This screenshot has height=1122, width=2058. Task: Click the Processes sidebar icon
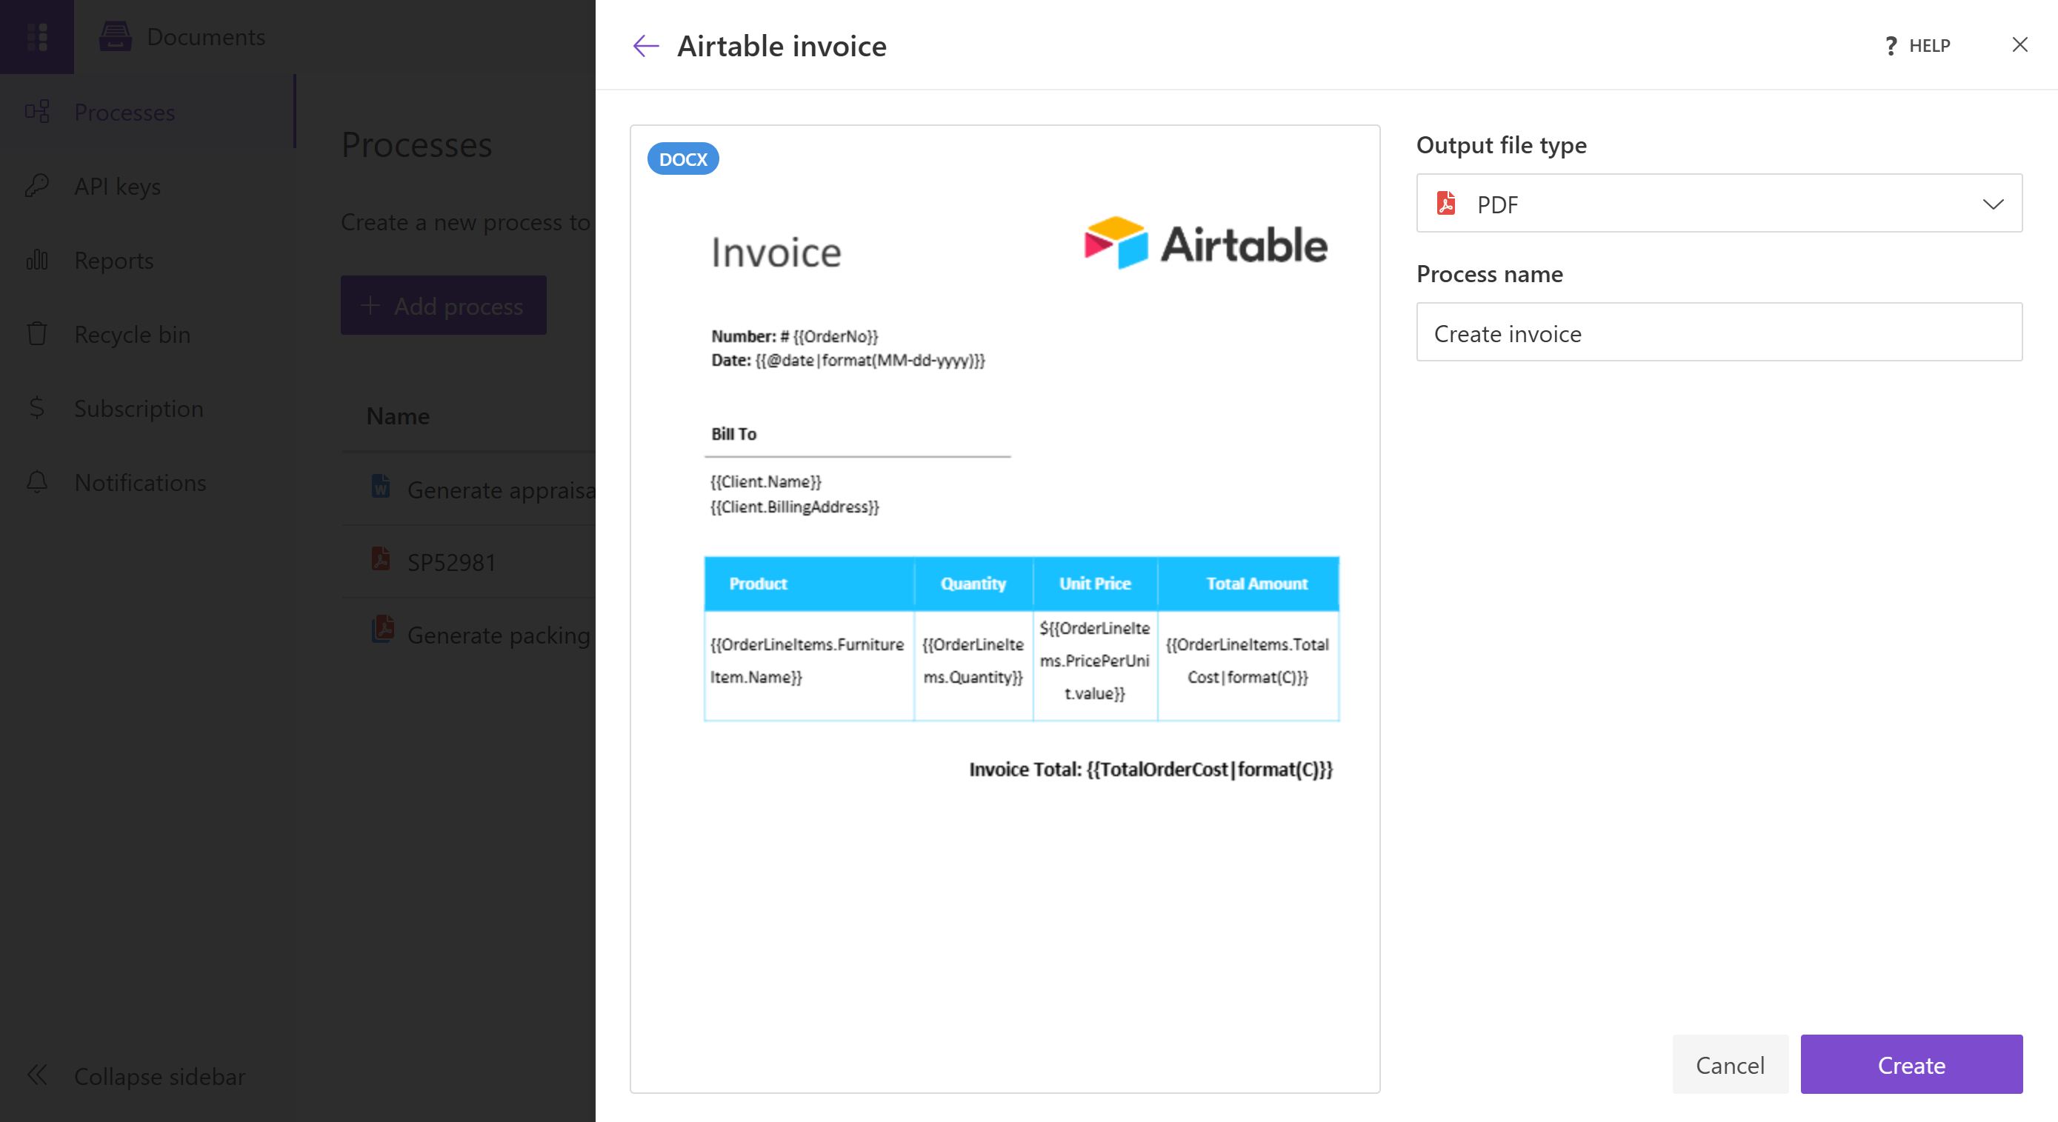click(x=37, y=111)
